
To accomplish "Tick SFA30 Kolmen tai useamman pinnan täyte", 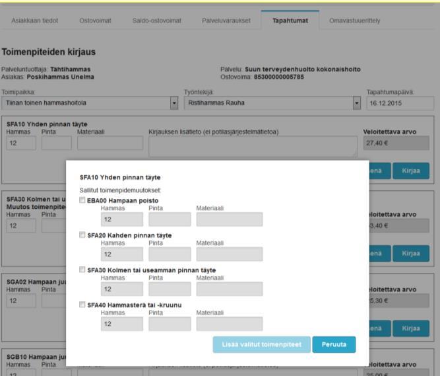I will 82,270.
